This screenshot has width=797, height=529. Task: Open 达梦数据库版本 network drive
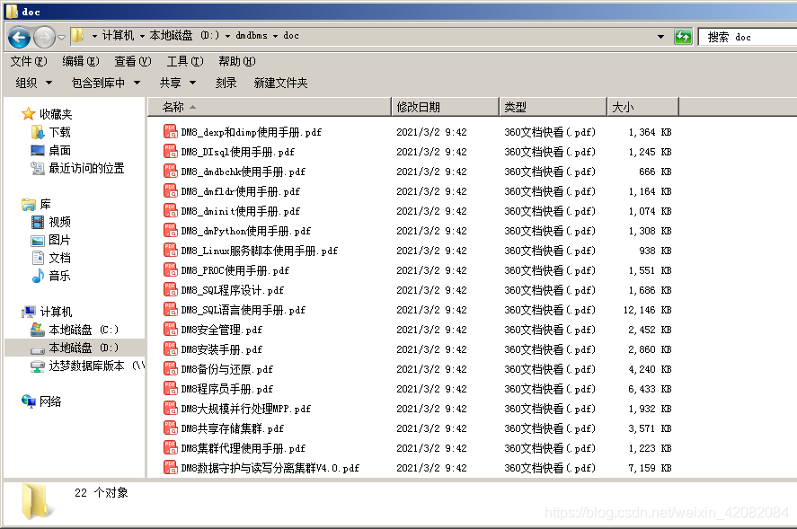point(87,366)
